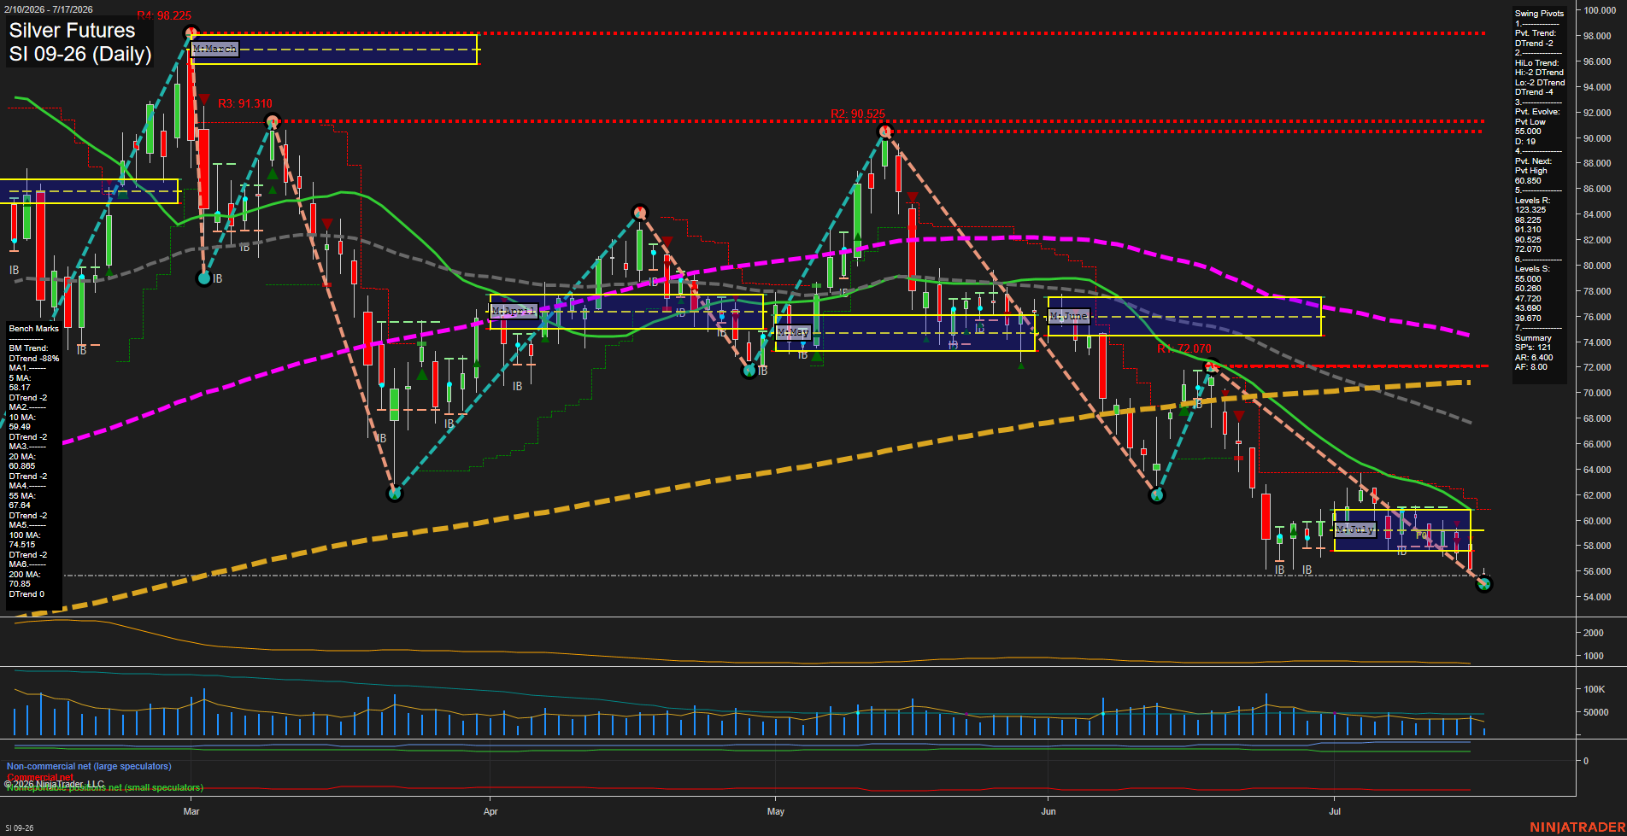This screenshot has width=1627, height=836.
Task: Click the 70.85 moving average value
Action: point(20,584)
